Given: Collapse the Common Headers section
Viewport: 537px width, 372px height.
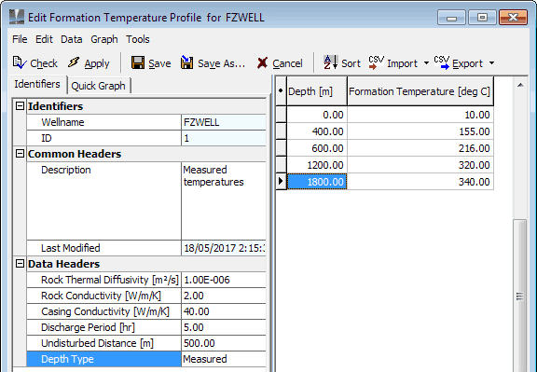Looking at the screenshot, I should click(20, 154).
